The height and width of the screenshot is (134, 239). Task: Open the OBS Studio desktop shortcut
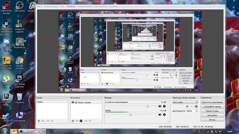coord(19,7)
